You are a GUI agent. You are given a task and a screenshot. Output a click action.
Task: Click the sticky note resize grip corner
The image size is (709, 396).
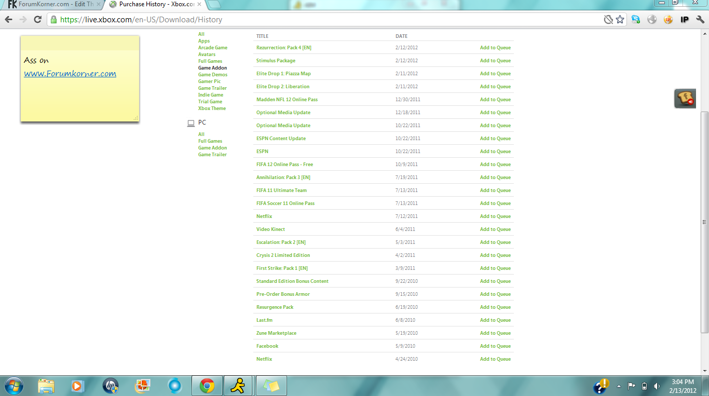tap(136, 118)
